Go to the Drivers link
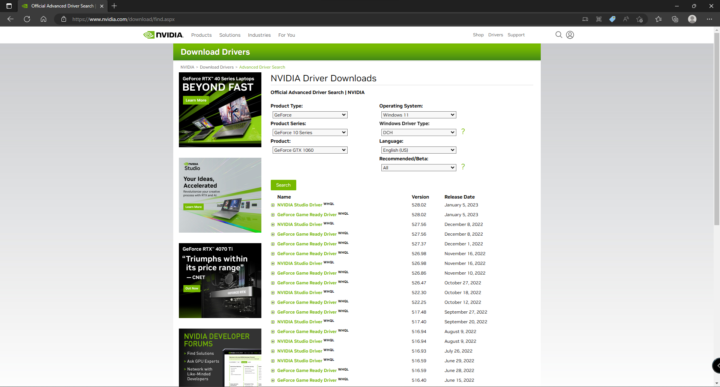The image size is (720, 387). (x=495, y=35)
